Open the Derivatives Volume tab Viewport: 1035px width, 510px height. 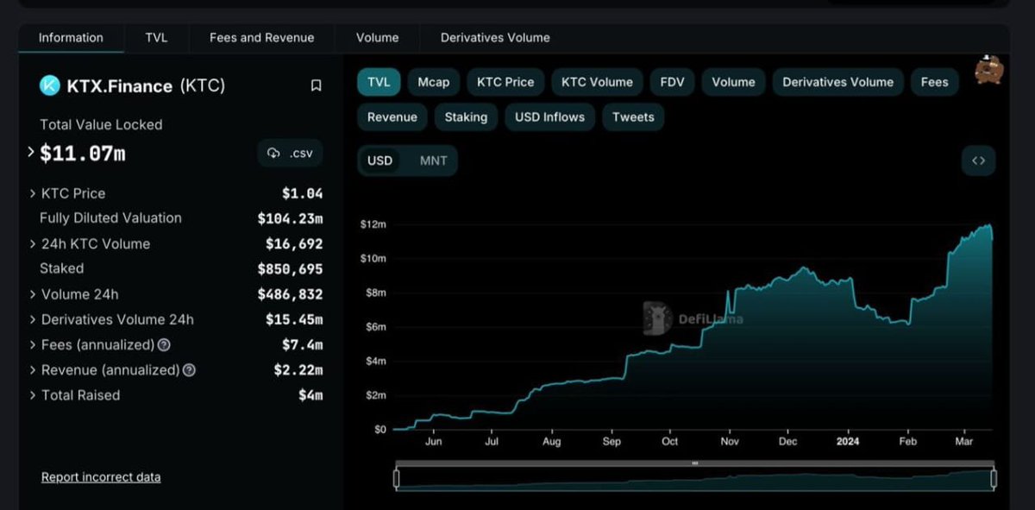point(495,38)
